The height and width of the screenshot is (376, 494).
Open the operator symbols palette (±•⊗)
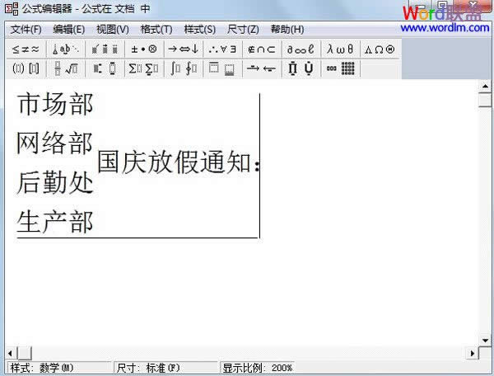[x=143, y=49]
